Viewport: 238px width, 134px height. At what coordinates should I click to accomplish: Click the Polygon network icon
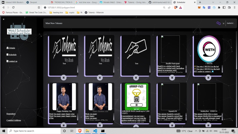219,23
